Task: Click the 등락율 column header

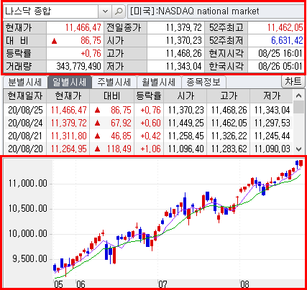Action: pyautogui.click(x=149, y=96)
